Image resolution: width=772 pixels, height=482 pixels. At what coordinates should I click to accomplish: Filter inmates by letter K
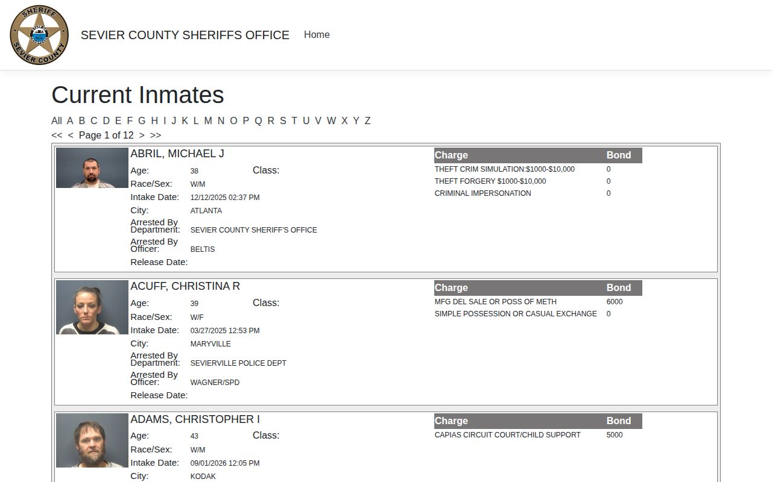point(185,120)
